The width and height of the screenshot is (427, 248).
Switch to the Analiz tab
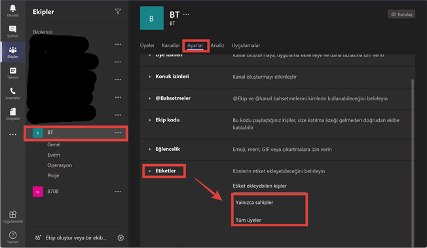pyautogui.click(x=217, y=45)
